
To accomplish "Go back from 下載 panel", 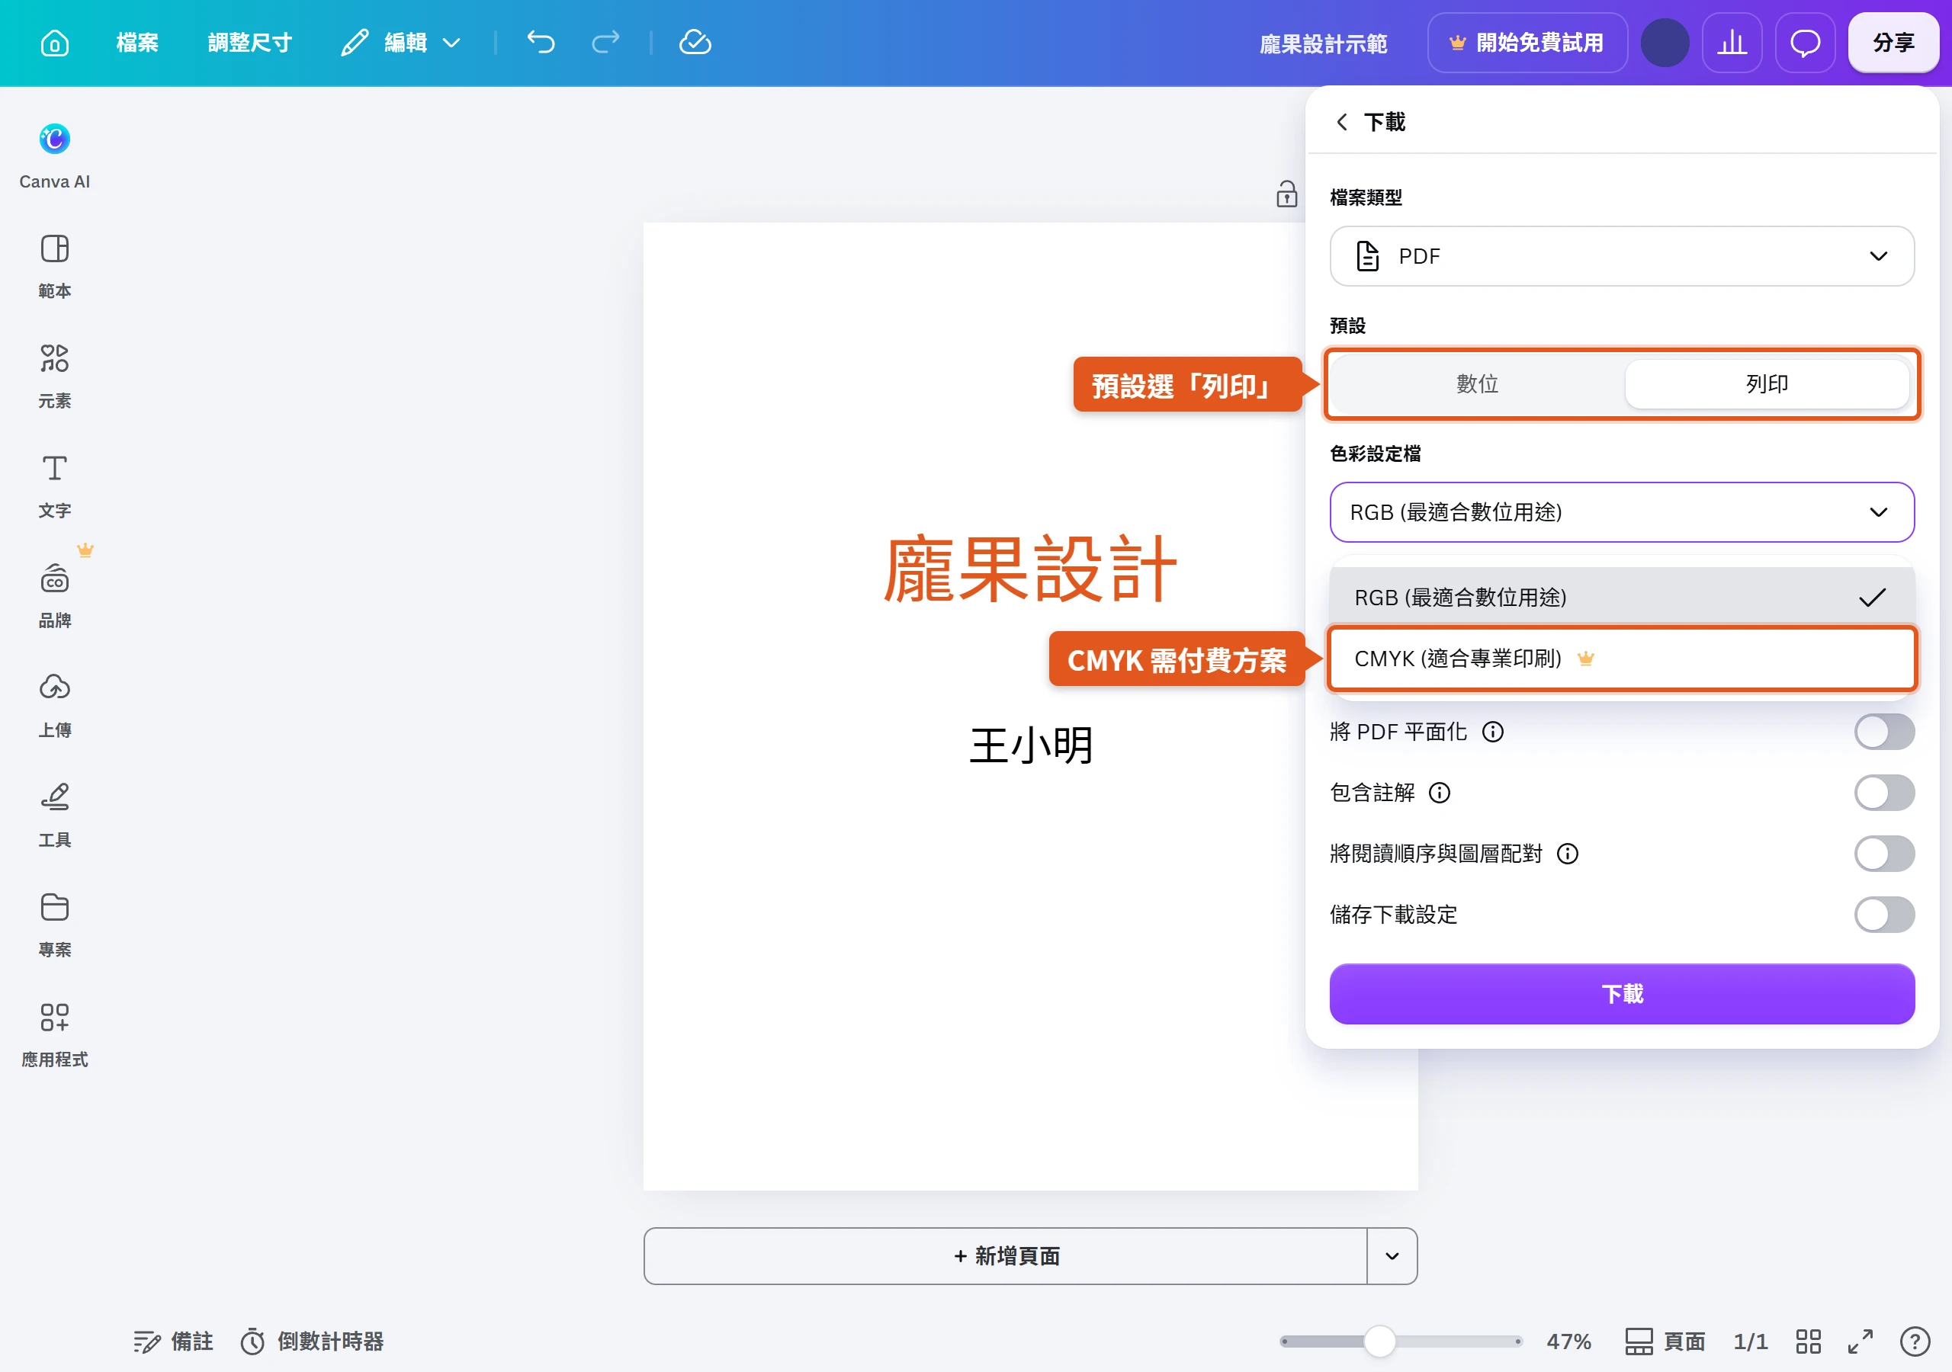I will 1341,121.
